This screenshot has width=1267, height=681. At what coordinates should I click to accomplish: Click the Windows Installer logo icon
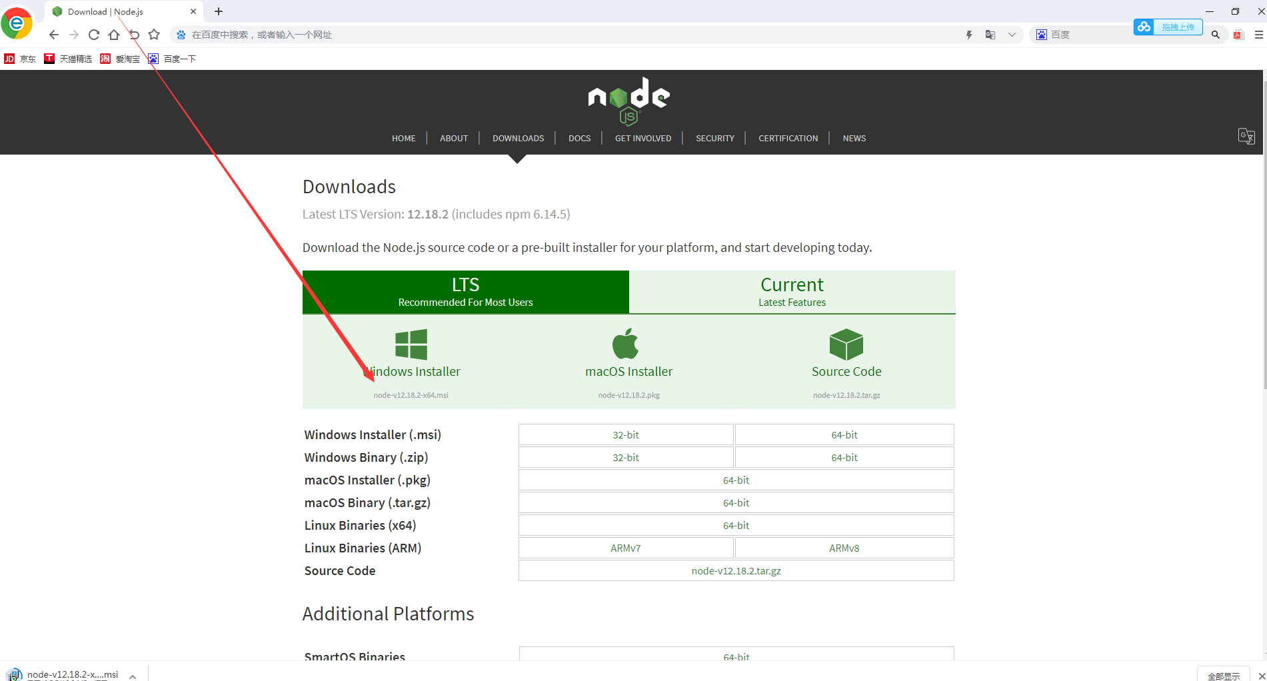[x=411, y=344]
